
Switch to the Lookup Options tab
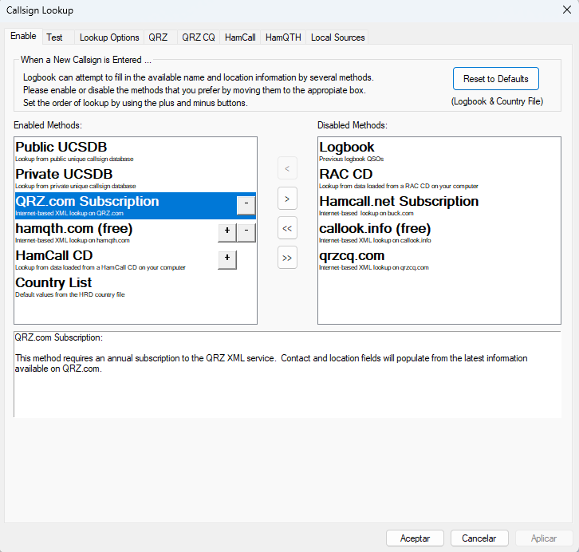coord(109,37)
